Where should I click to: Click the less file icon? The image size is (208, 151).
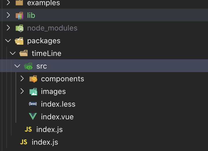[x=33, y=104]
